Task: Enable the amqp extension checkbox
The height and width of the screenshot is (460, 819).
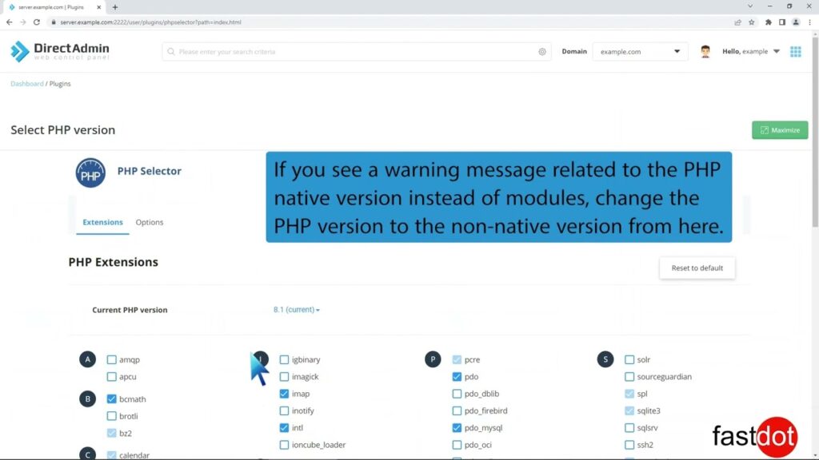Action: 112,360
